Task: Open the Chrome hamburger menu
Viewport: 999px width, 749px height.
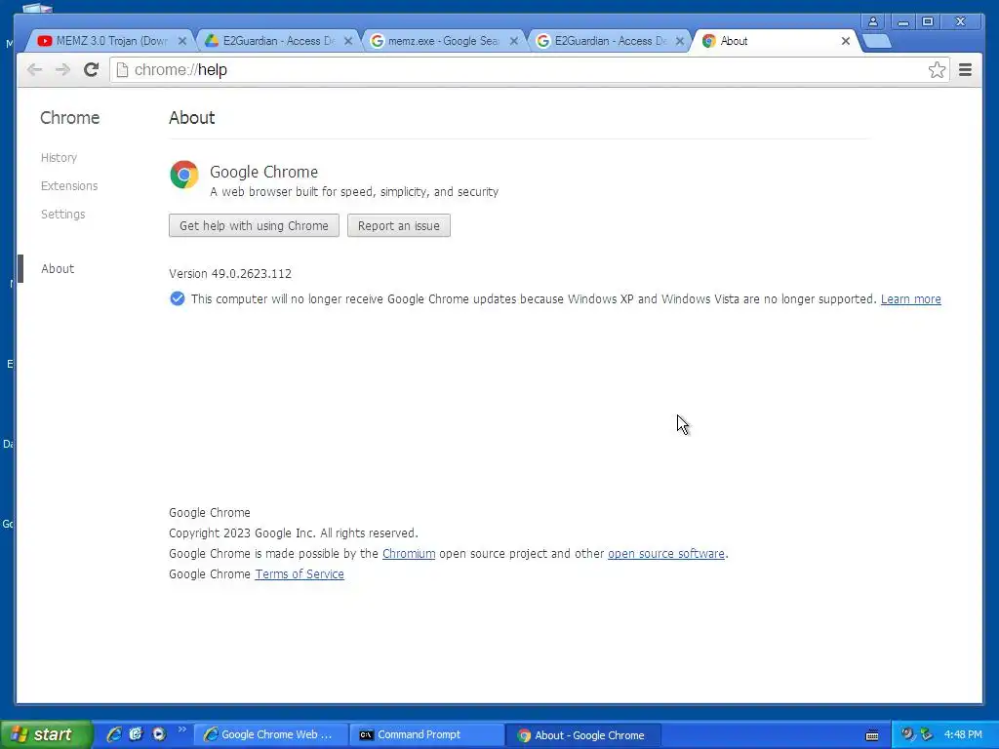Action: [x=965, y=69]
